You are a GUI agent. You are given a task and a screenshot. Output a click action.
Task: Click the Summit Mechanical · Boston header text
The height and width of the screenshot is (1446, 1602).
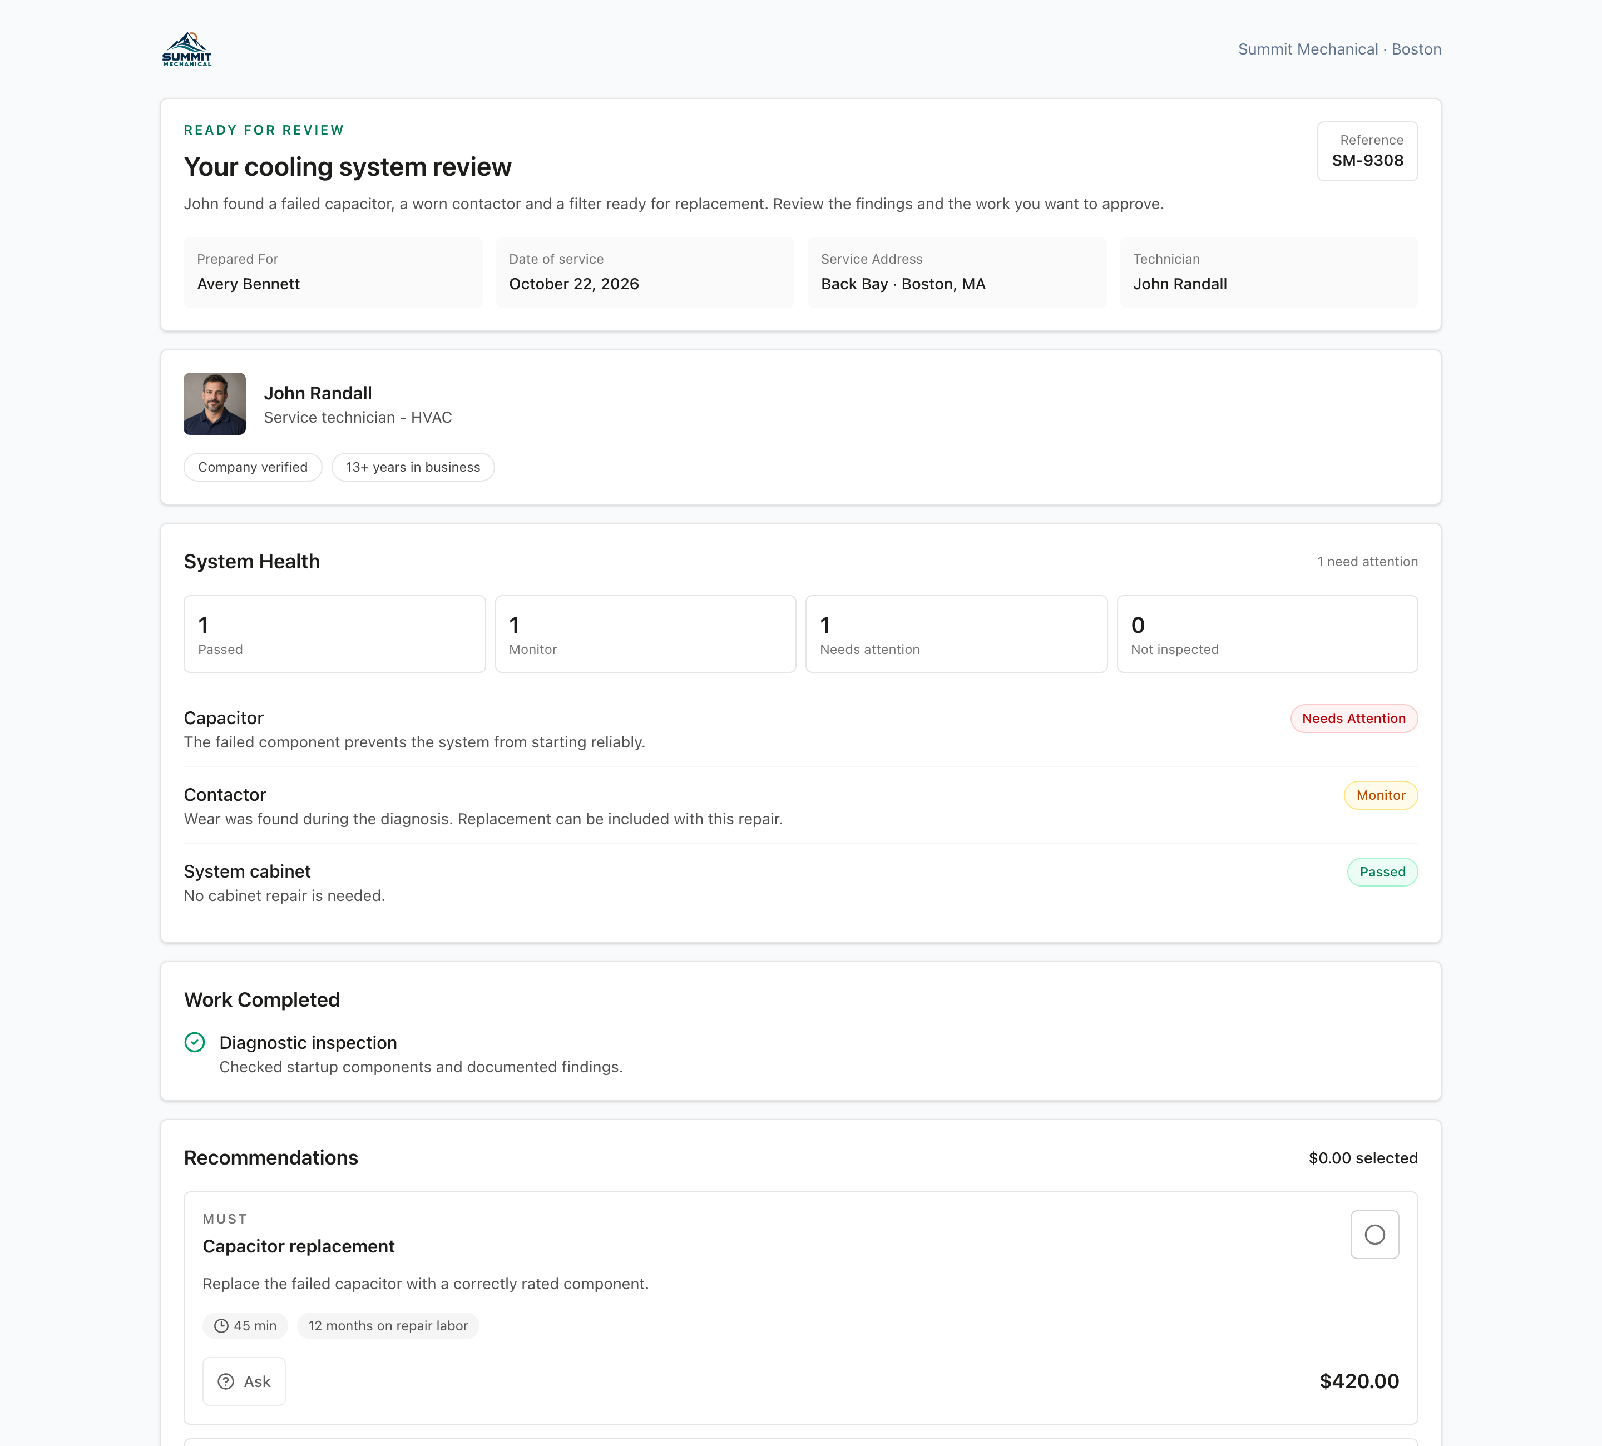[x=1339, y=49]
